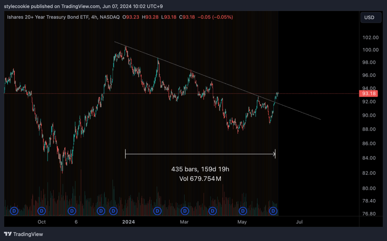The height and width of the screenshot is (241, 387).
Task: Click the leftmost dividend D marker
Action: [x=14, y=211]
